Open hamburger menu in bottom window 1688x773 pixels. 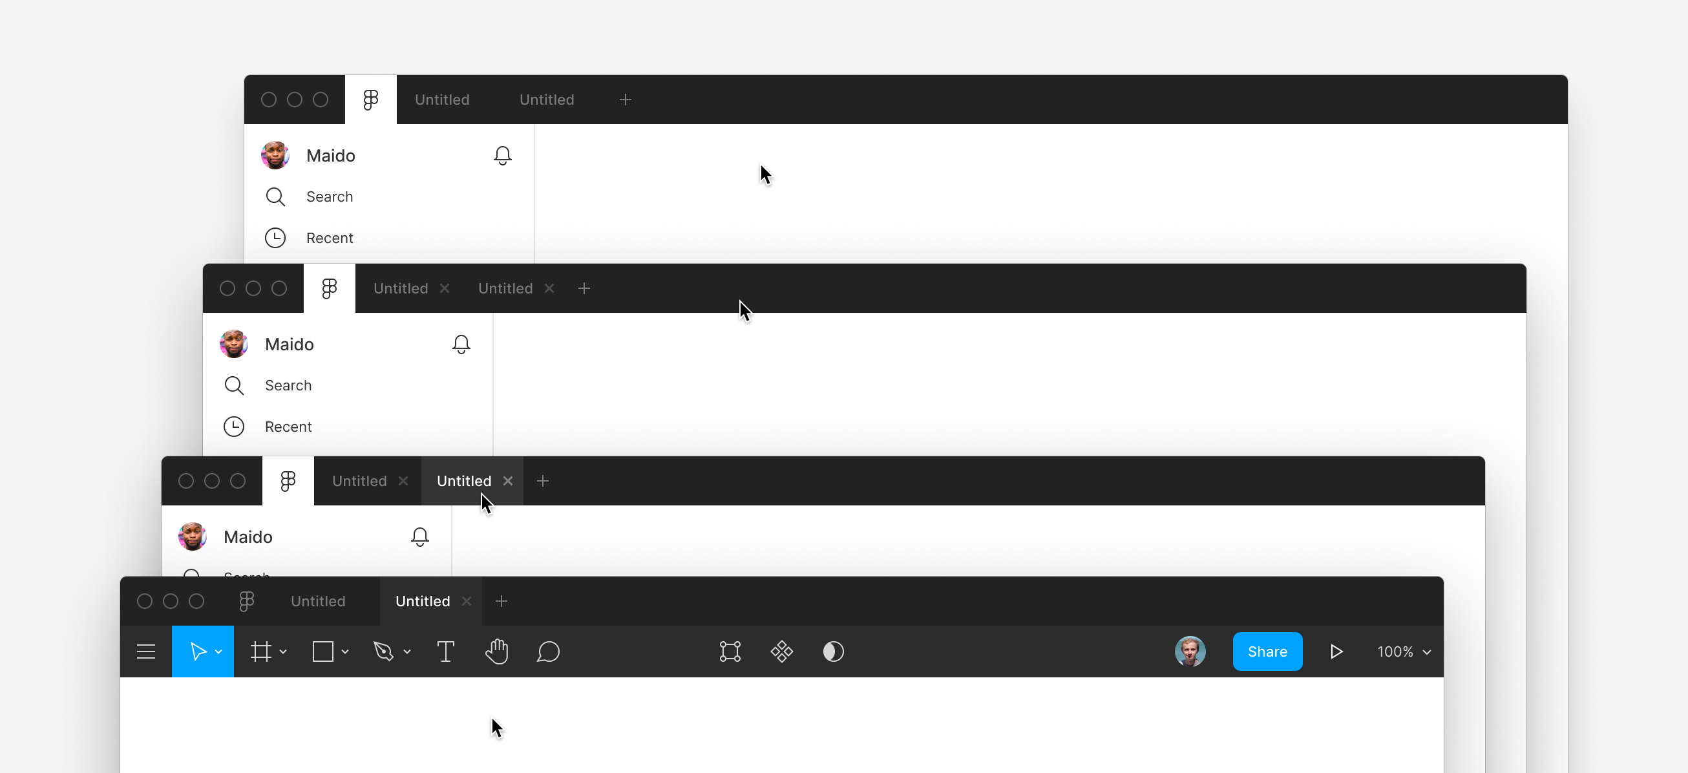tap(147, 651)
